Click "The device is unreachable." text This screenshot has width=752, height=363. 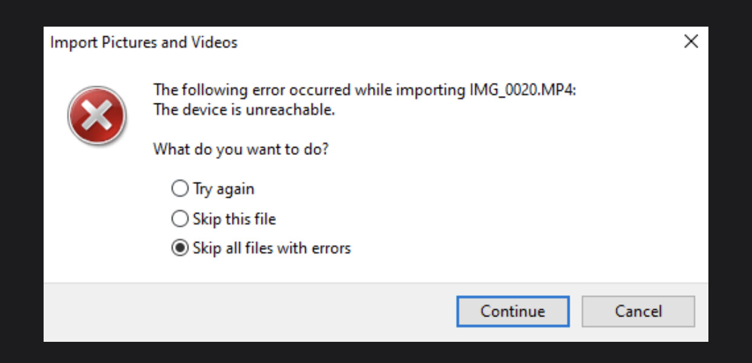[x=244, y=110]
